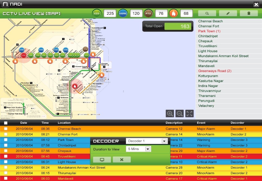Click the 06:15 time cell for Thirumayilai

45,173
